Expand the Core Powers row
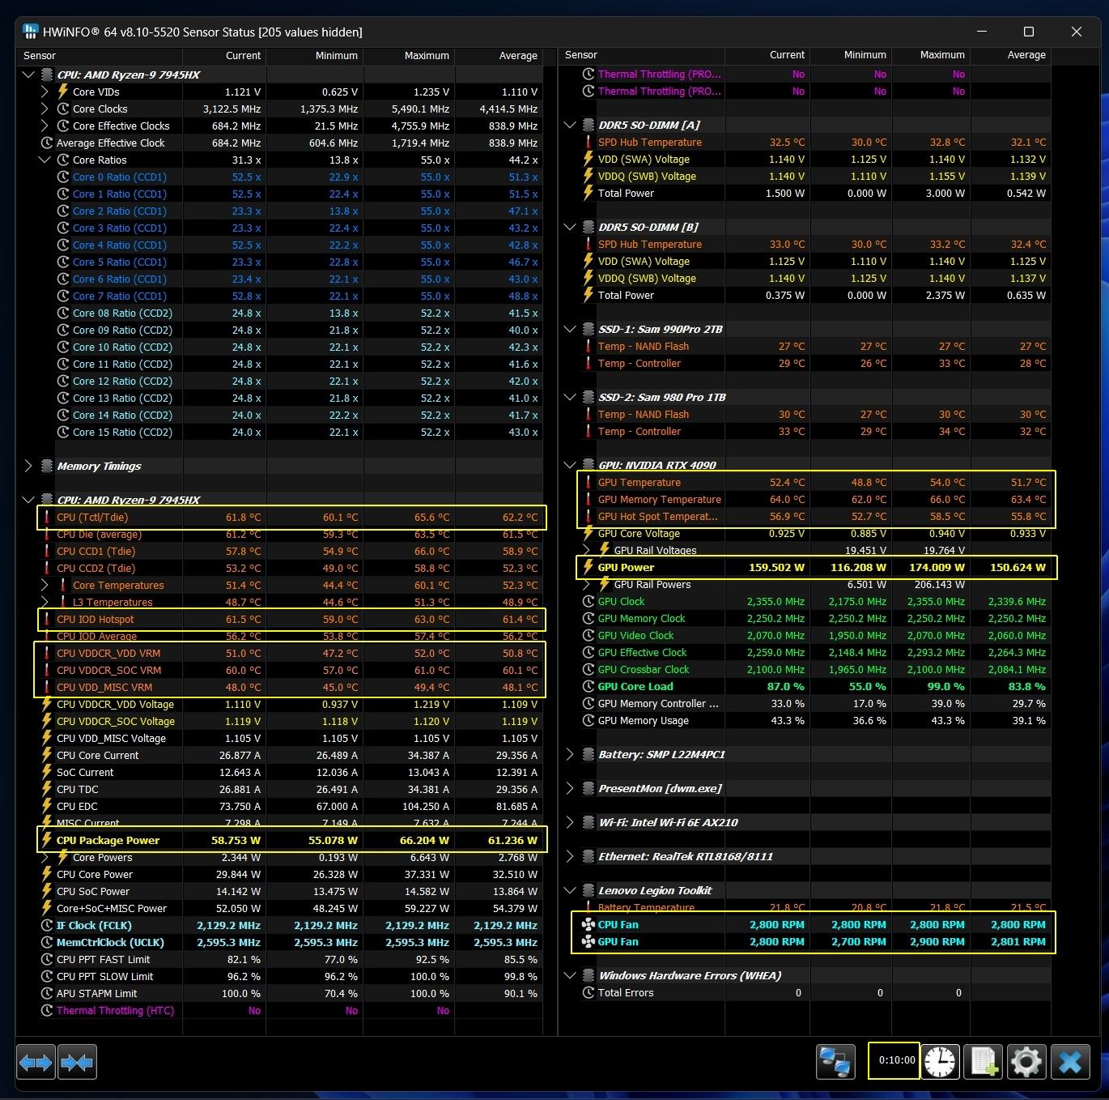Screen dimensions: 1109x1100 tap(45, 857)
